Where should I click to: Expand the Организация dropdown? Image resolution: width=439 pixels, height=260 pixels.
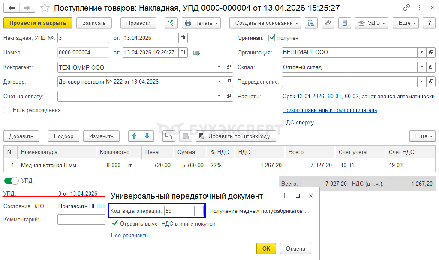[x=422, y=52]
